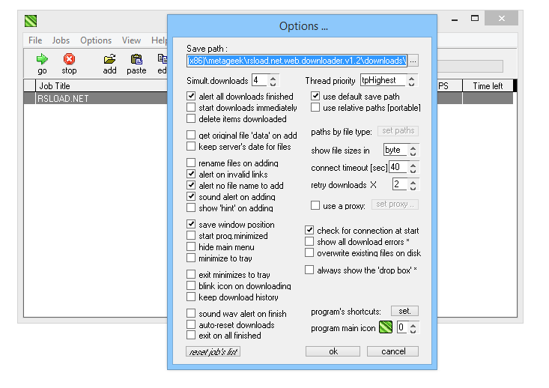
Task: Enable overwrite existing files on disk
Action: pos(309,252)
